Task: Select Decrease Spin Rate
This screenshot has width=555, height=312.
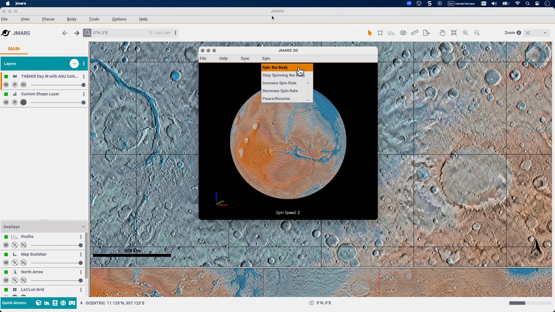Action: pyautogui.click(x=287, y=91)
